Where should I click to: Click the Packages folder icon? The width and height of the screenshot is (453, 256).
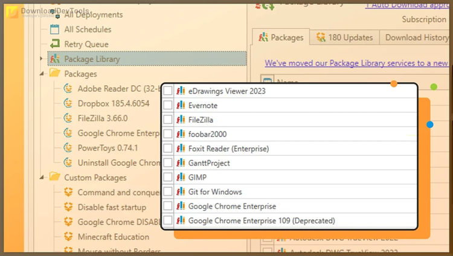pos(54,73)
